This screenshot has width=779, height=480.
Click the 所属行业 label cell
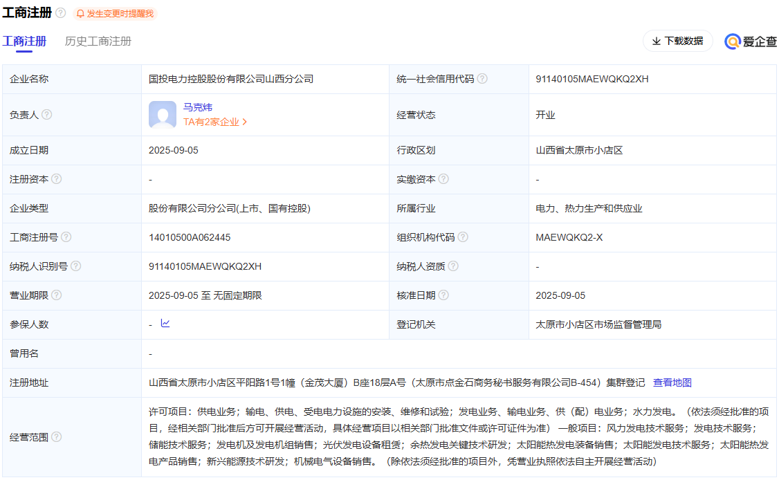tap(459, 208)
